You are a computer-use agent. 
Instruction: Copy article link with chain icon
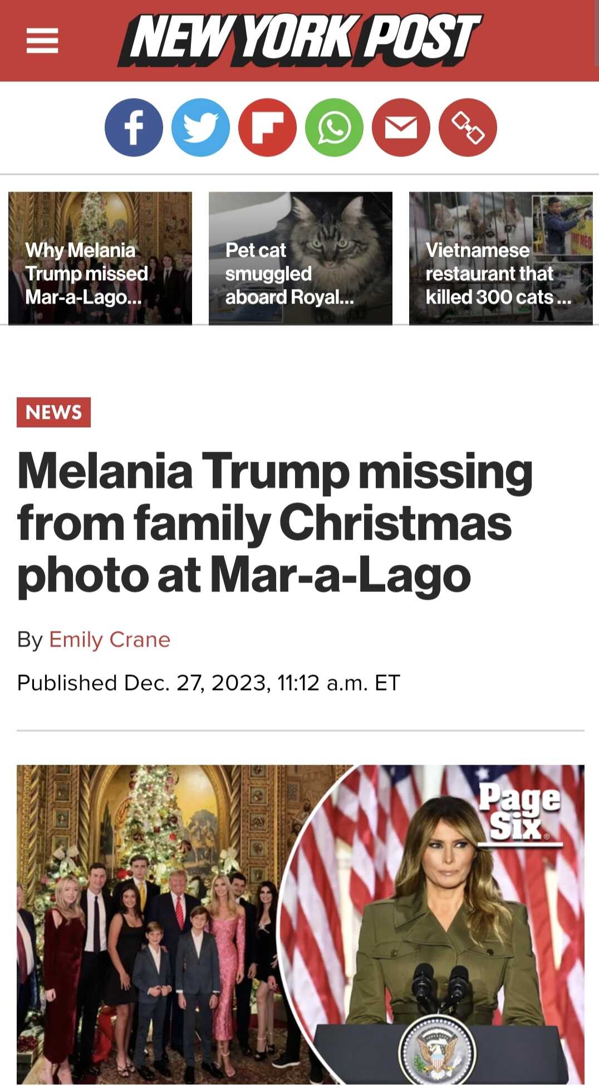(x=468, y=128)
